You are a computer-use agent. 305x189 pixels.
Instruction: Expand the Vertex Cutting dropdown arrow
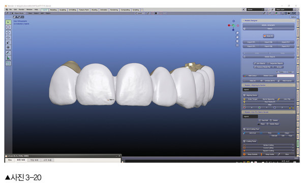pos(293,145)
